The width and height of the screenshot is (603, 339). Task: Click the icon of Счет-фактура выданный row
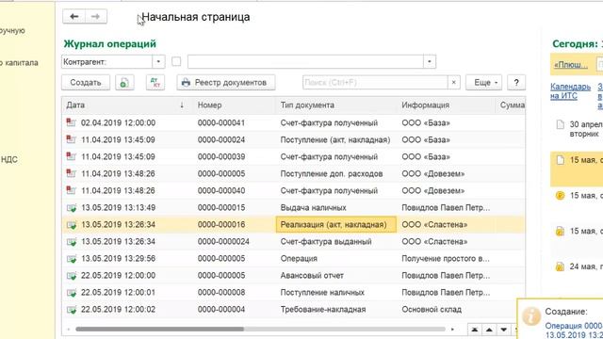72,242
